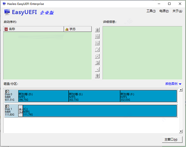186x147 pixels.
Task: Click the 名称 column header
Action: coord(33,29)
